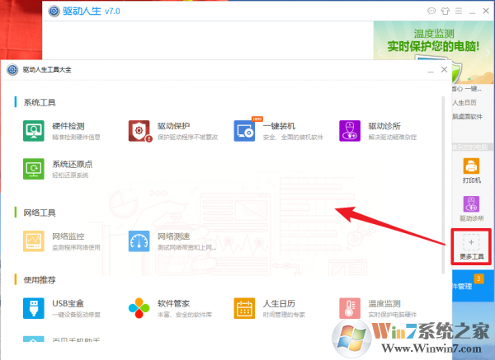Open the USB宝盒 icon
This screenshot has width=495, height=360.
click(x=34, y=308)
